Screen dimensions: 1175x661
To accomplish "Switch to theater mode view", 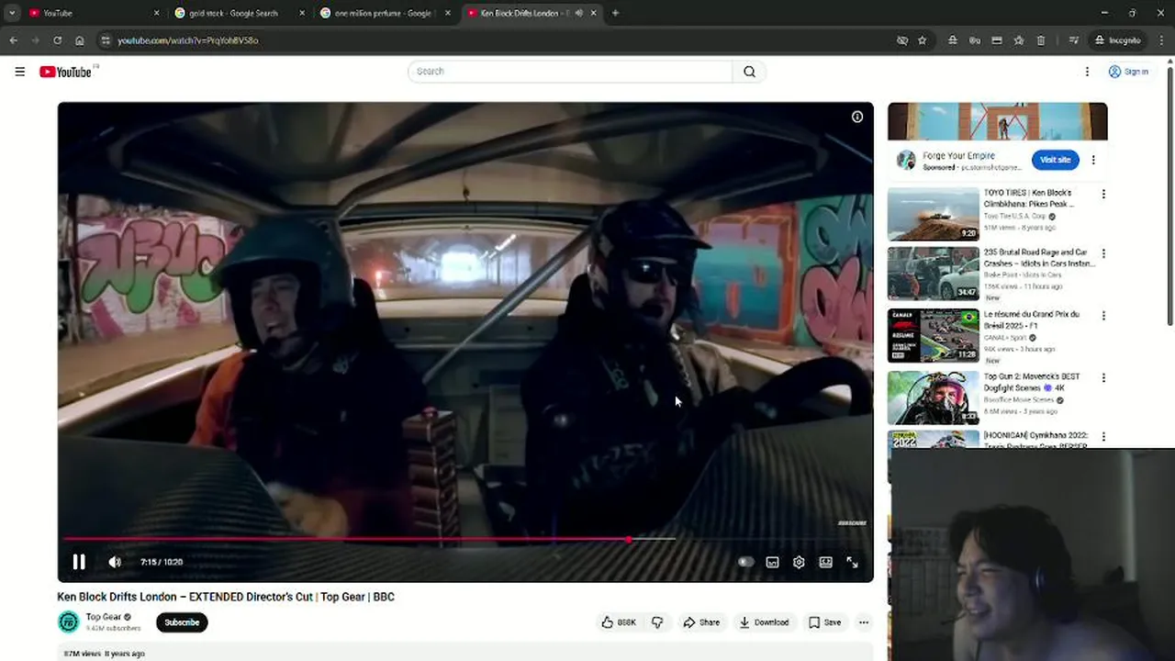I will [x=825, y=562].
